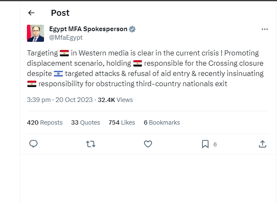
Task: Click the share upload icon
Action: pos(262,144)
